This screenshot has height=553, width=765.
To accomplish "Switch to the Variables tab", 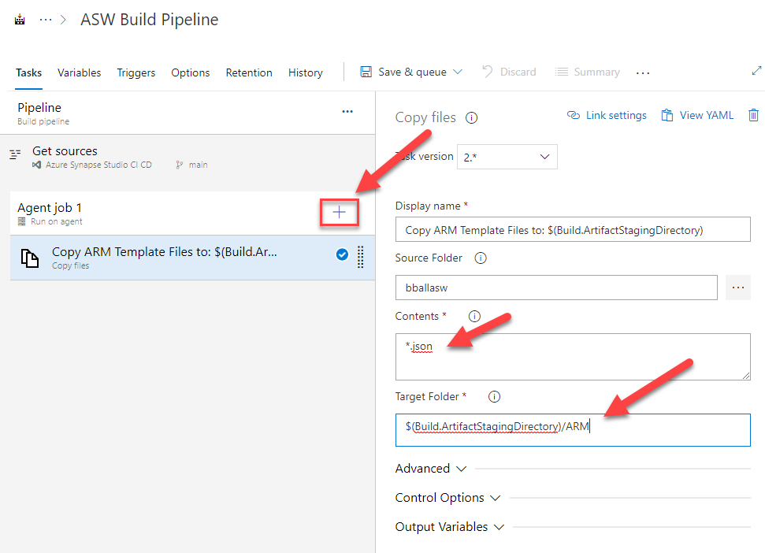I will click(x=79, y=72).
